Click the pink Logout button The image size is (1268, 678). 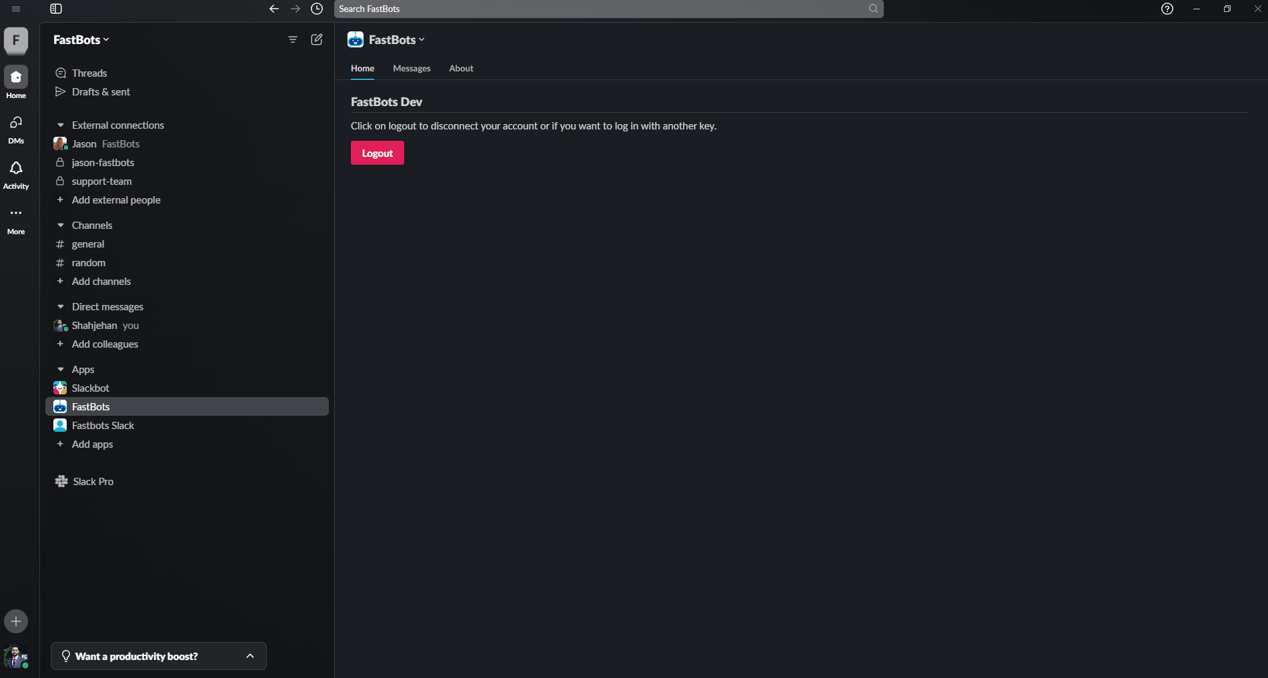pos(378,153)
